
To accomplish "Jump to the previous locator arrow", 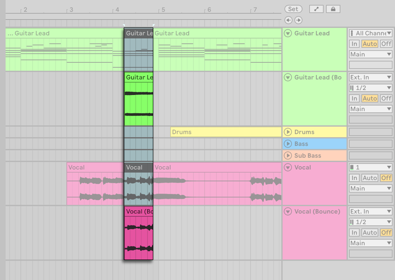I will pos(289,20).
